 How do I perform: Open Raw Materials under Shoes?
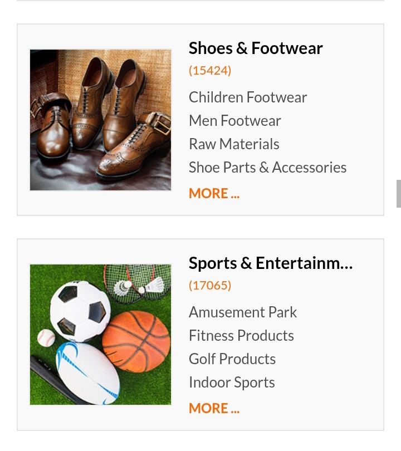[x=234, y=144]
